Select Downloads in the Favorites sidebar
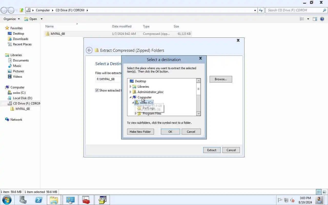The height and width of the screenshot is (205, 328). pyautogui.click(x=20, y=39)
